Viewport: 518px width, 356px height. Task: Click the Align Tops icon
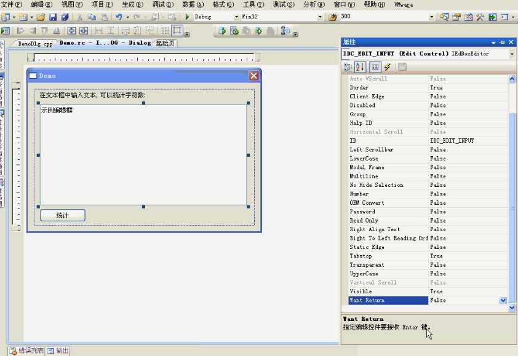[x=44, y=31]
